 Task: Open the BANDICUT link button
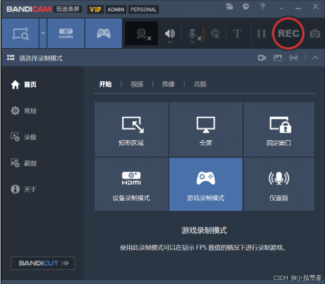[x=43, y=263]
